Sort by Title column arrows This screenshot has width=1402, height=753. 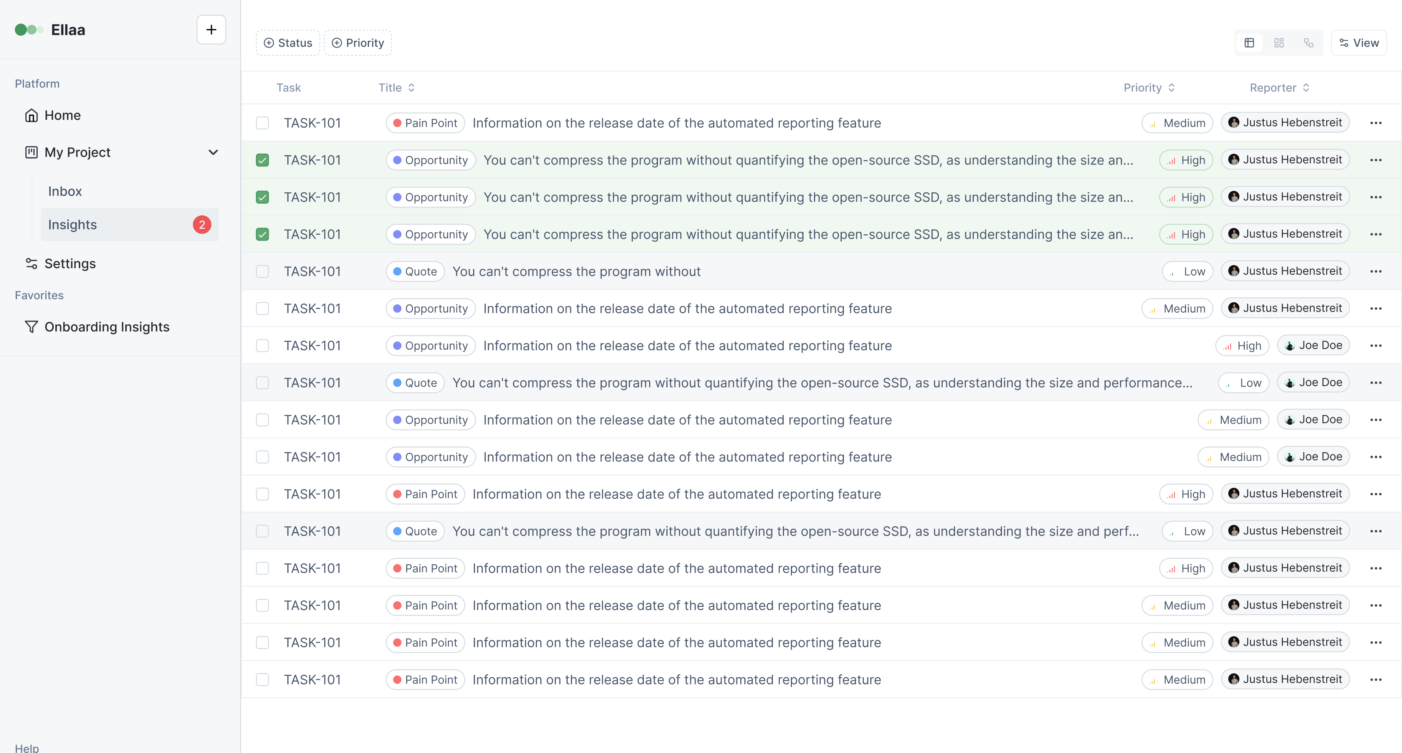click(x=412, y=88)
